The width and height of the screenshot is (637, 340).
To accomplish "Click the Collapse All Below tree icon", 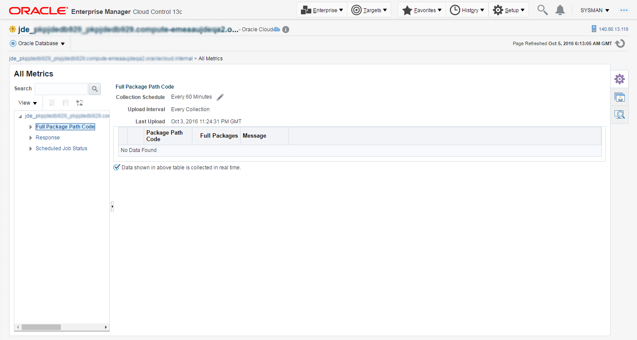I will pos(66,103).
